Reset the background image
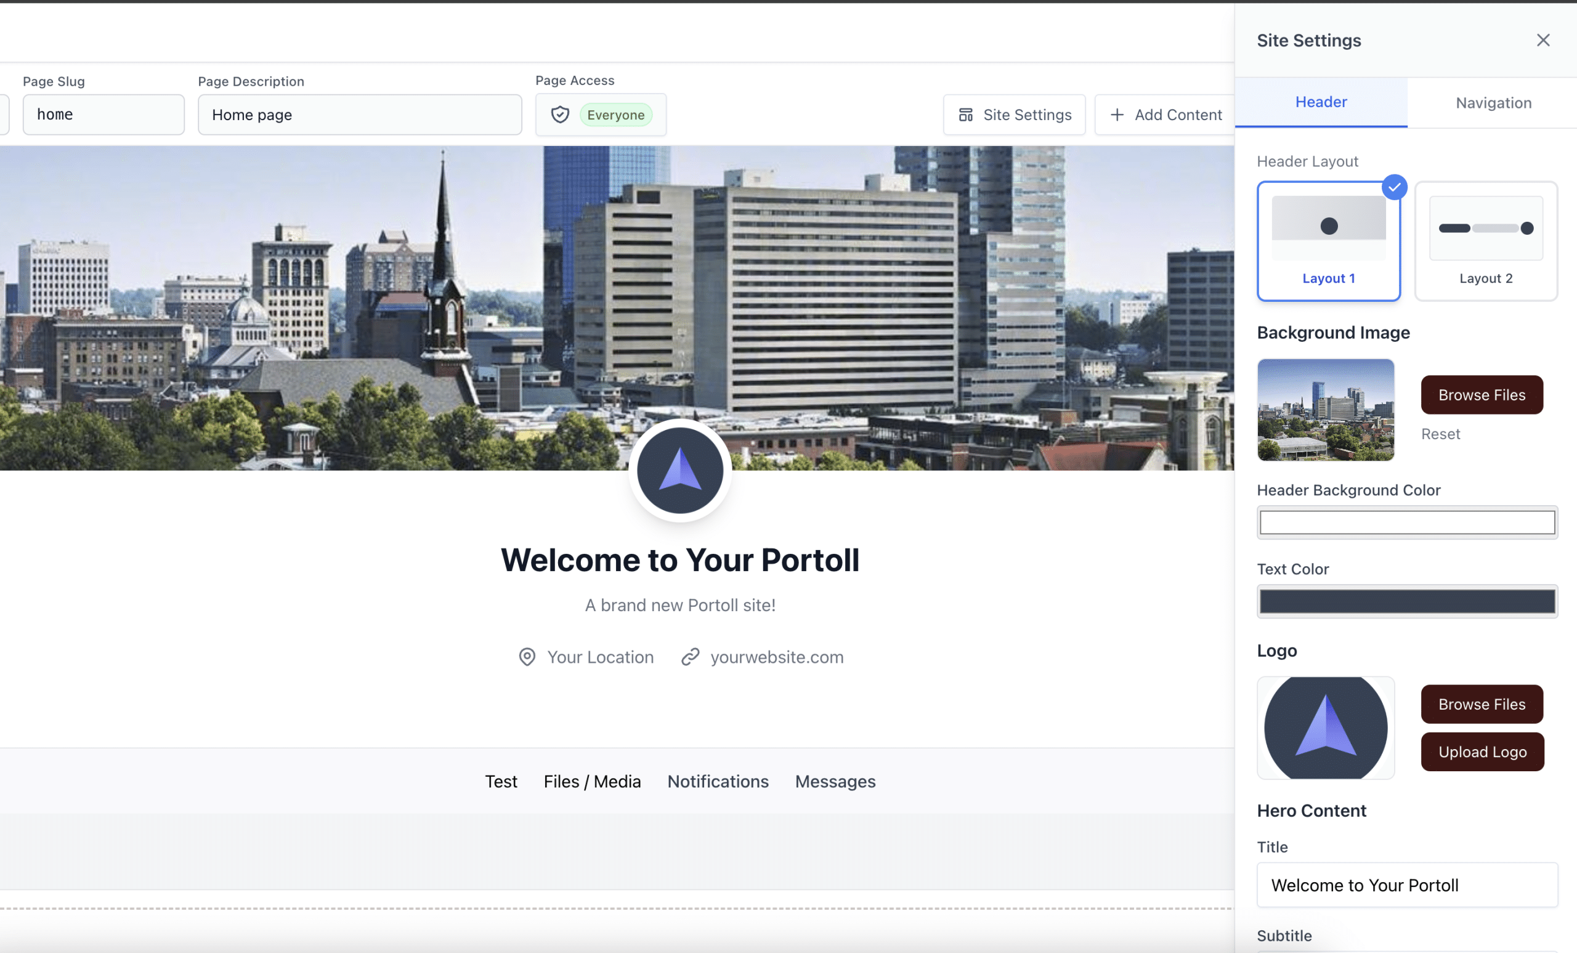Viewport: 1577px width, 953px height. 1440,434
